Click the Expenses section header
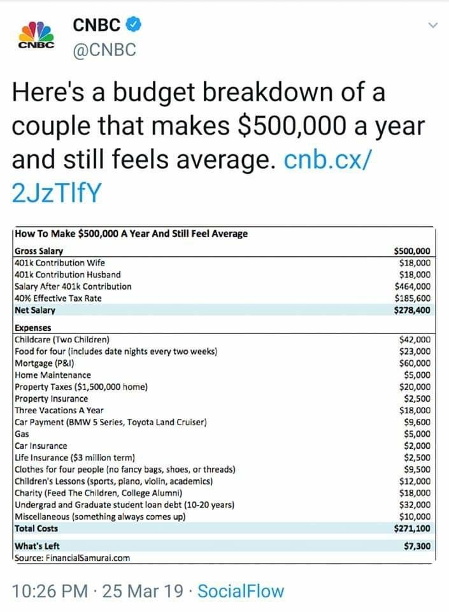Screen dimensions: 449x612 pos(32,328)
